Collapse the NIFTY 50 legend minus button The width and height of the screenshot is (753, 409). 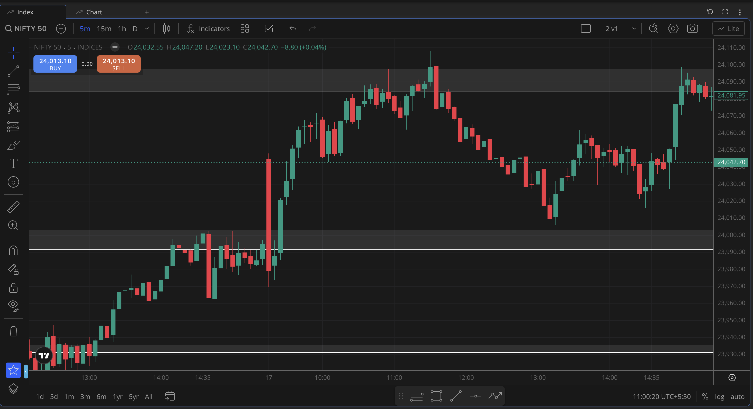[115, 47]
